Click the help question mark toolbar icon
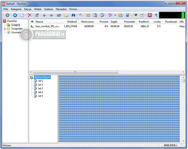The width and height of the screenshot is (188, 149). [142, 15]
